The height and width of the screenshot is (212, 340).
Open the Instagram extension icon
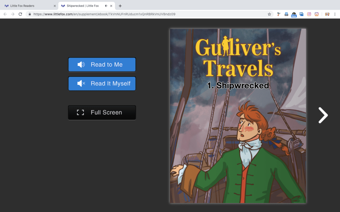pos(309,14)
